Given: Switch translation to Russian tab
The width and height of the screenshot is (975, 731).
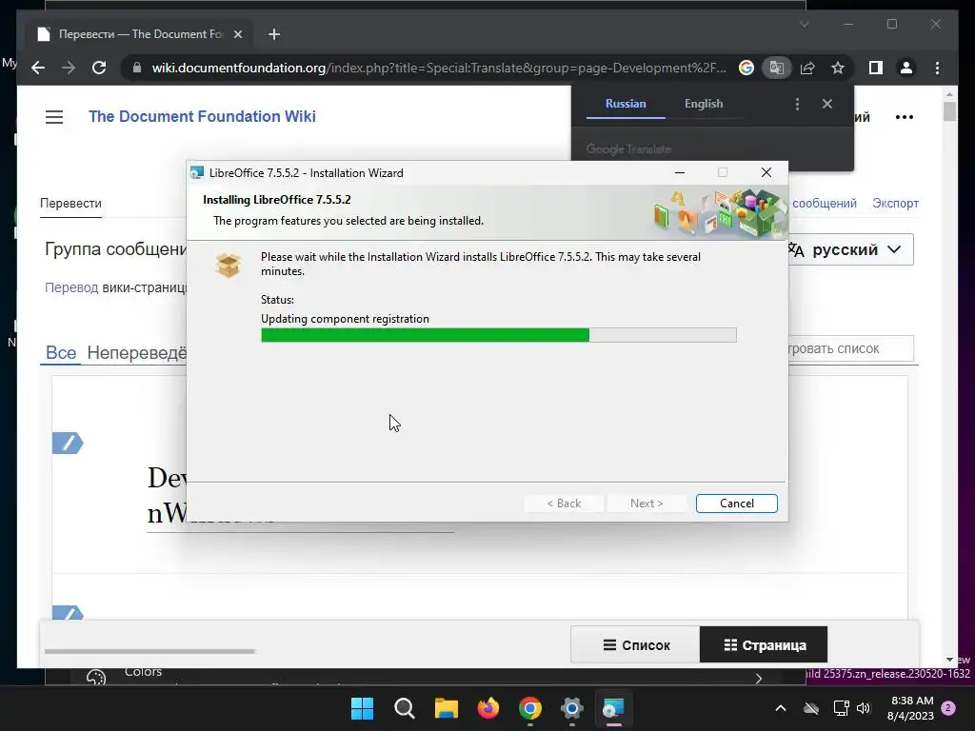Looking at the screenshot, I should [626, 104].
